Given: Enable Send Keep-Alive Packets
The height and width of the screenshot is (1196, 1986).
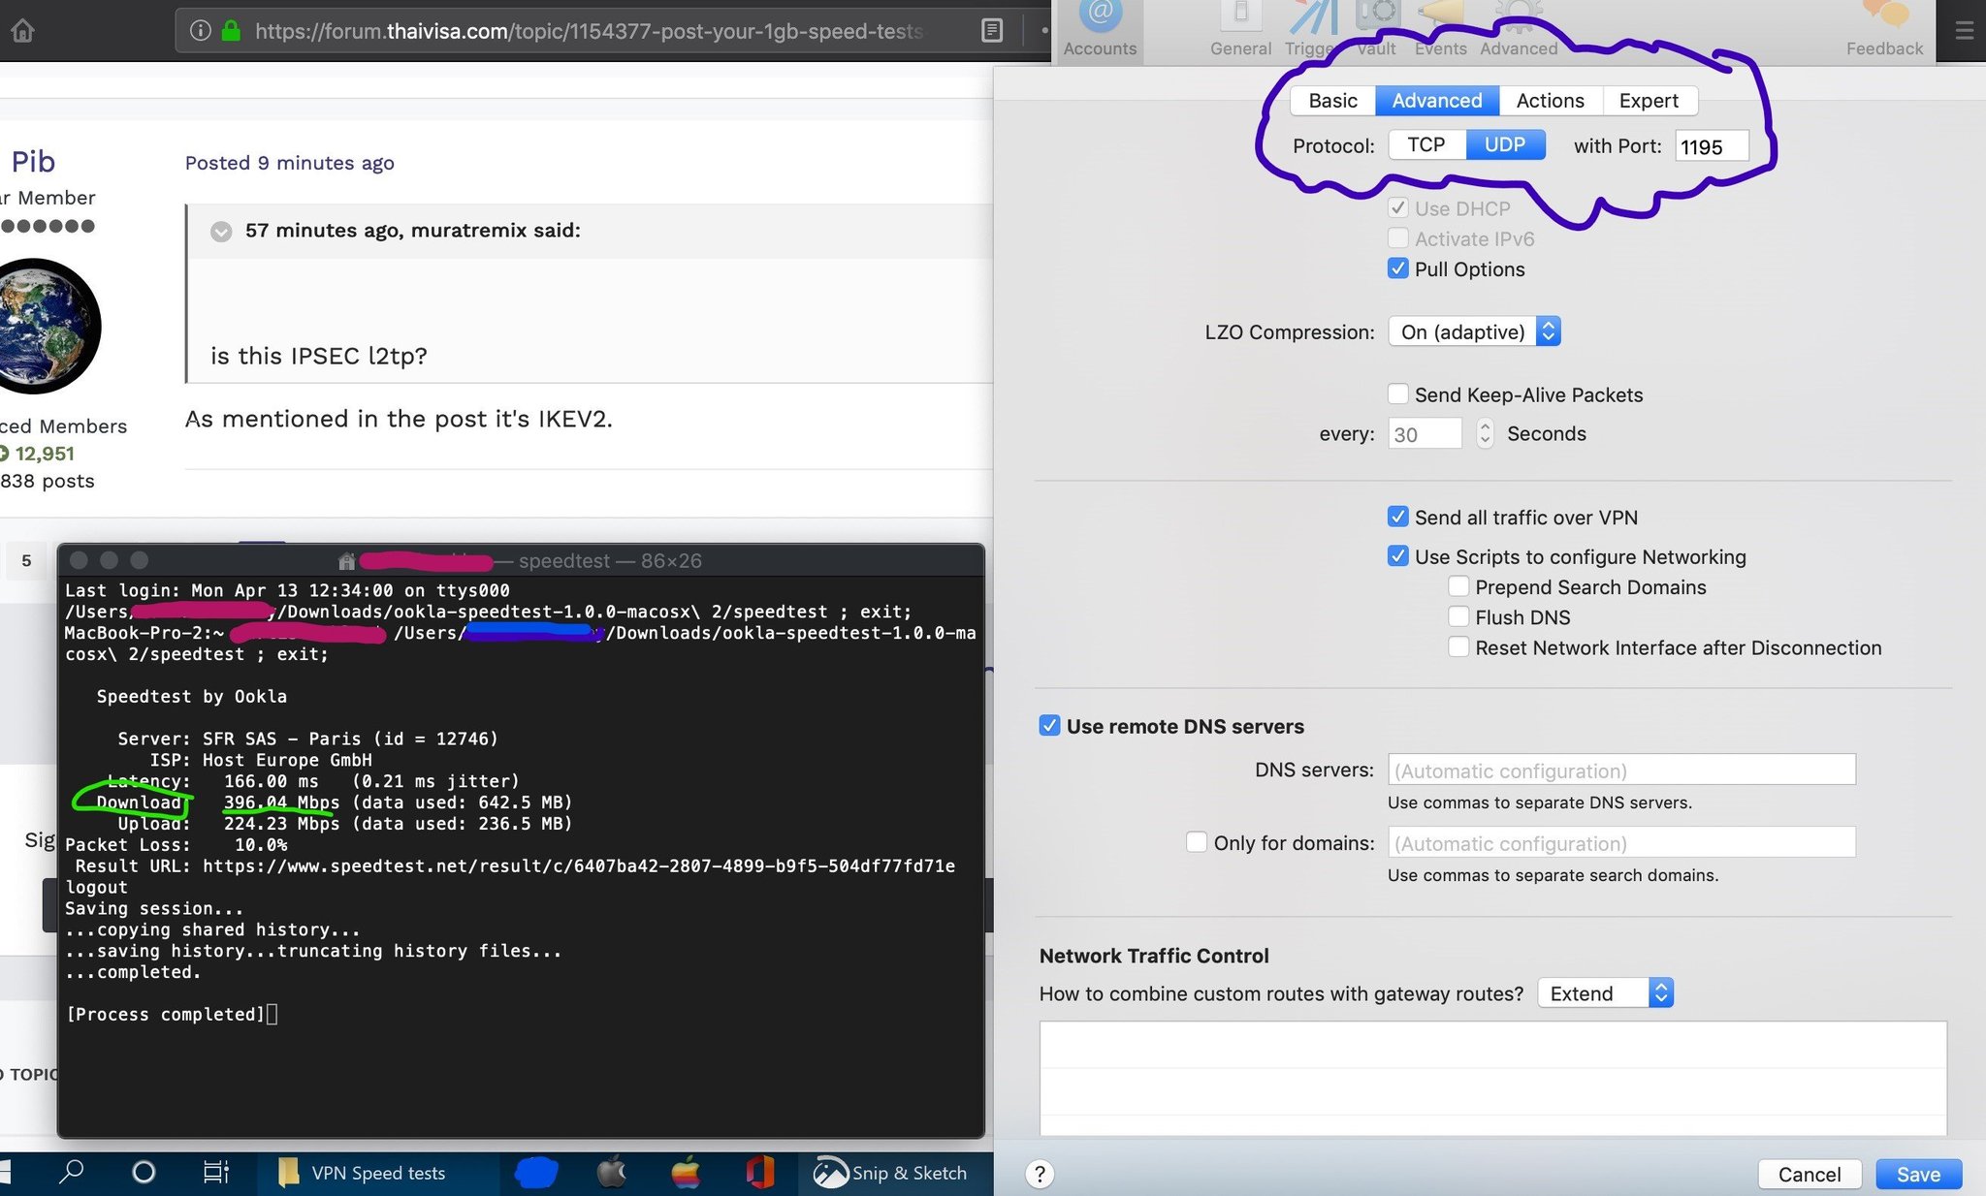Looking at the screenshot, I should [x=1397, y=393].
